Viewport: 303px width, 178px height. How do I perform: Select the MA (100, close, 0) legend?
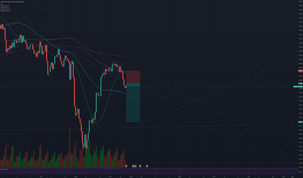5,9
